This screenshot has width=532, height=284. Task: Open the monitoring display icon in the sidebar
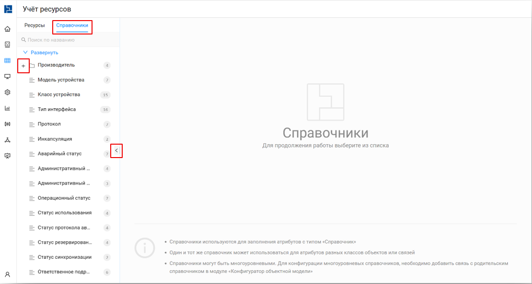(x=7, y=76)
